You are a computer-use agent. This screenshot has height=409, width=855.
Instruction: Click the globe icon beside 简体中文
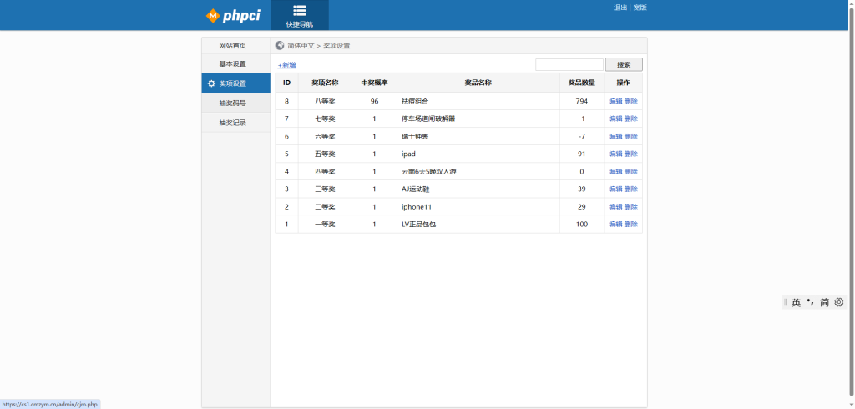pos(280,45)
